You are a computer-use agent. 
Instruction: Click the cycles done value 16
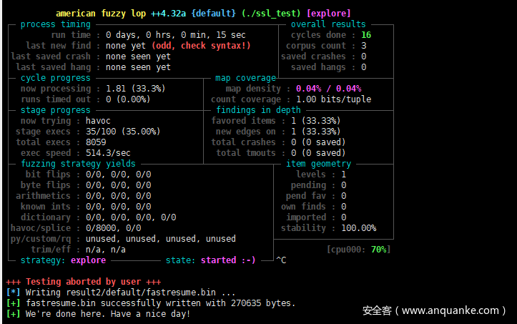click(366, 35)
